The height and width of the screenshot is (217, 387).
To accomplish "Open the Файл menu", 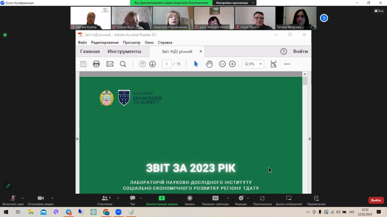I will (82, 42).
